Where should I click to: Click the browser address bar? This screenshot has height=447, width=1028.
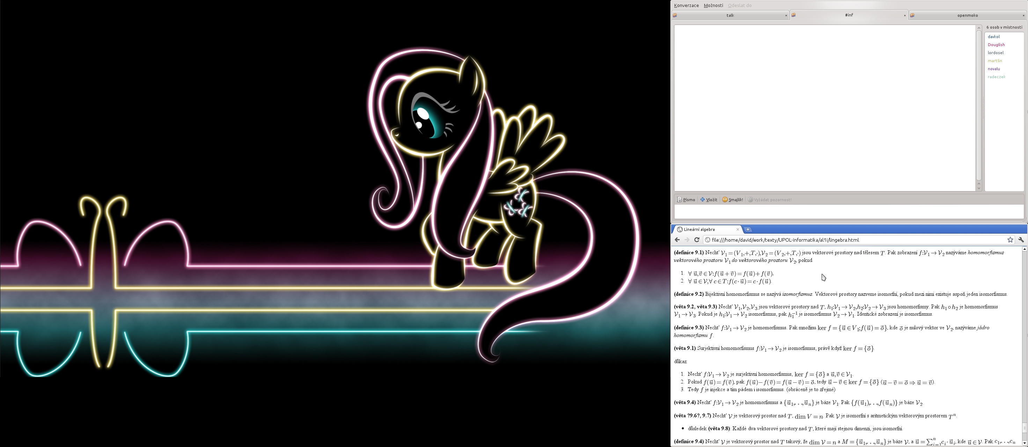pos(858,240)
